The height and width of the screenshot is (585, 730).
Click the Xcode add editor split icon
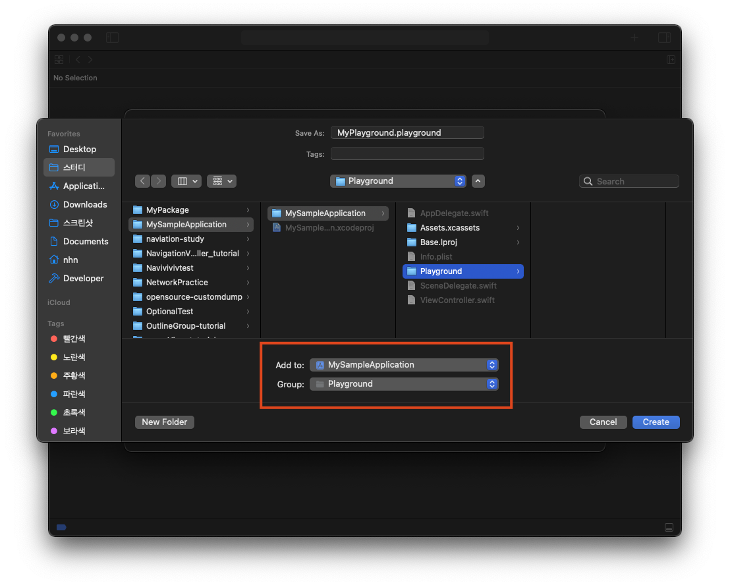click(671, 59)
